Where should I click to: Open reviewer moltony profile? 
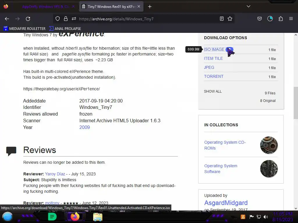52,203
